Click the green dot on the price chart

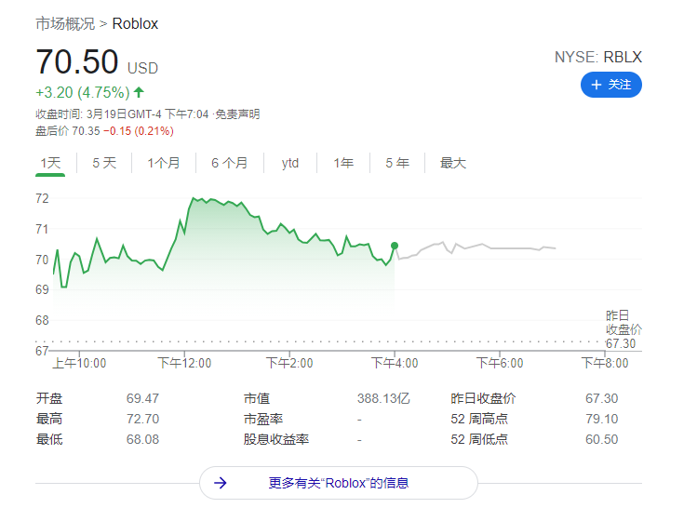(x=395, y=246)
